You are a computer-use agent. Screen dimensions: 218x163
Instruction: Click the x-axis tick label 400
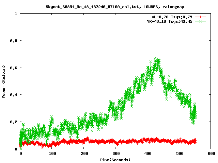click(x=147, y=153)
